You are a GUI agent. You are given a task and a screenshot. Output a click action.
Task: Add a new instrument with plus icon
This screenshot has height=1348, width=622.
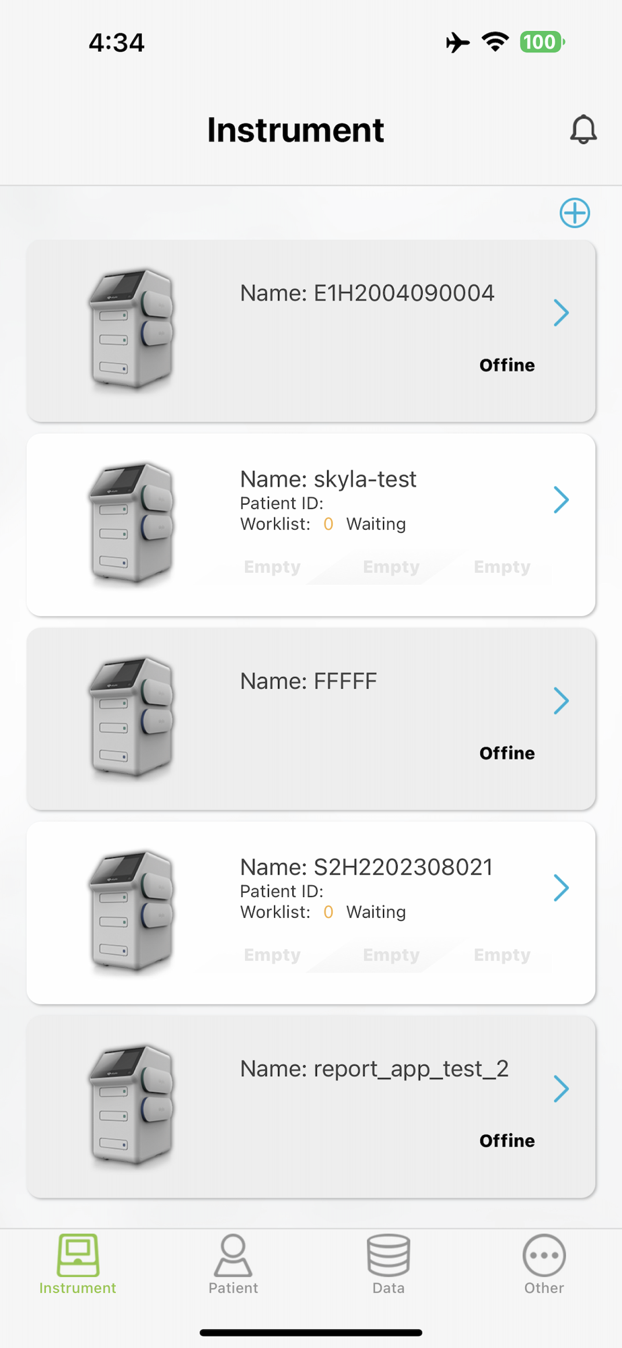click(x=575, y=213)
